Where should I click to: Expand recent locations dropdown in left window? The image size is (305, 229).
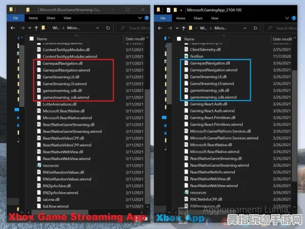tap(30, 28)
